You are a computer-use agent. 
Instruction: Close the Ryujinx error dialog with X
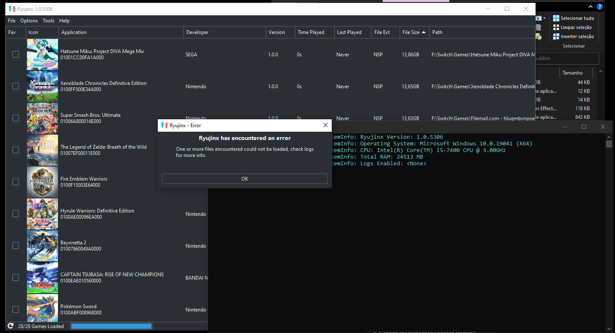pos(326,125)
